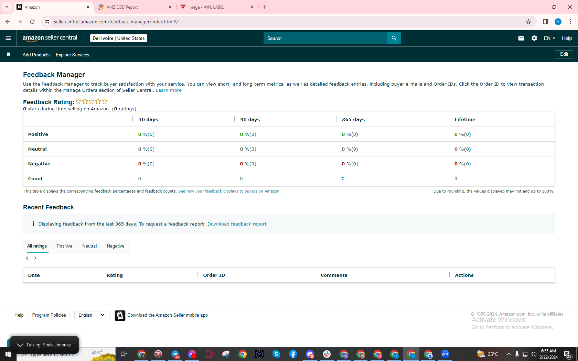Viewport: 578px width, 361px height.
Task: Open the taskbar clock showing 6:55 AM
Action: (x=548, y=354)
